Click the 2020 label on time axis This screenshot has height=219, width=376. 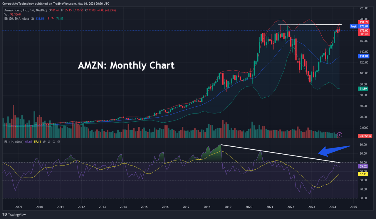(249, 207)
